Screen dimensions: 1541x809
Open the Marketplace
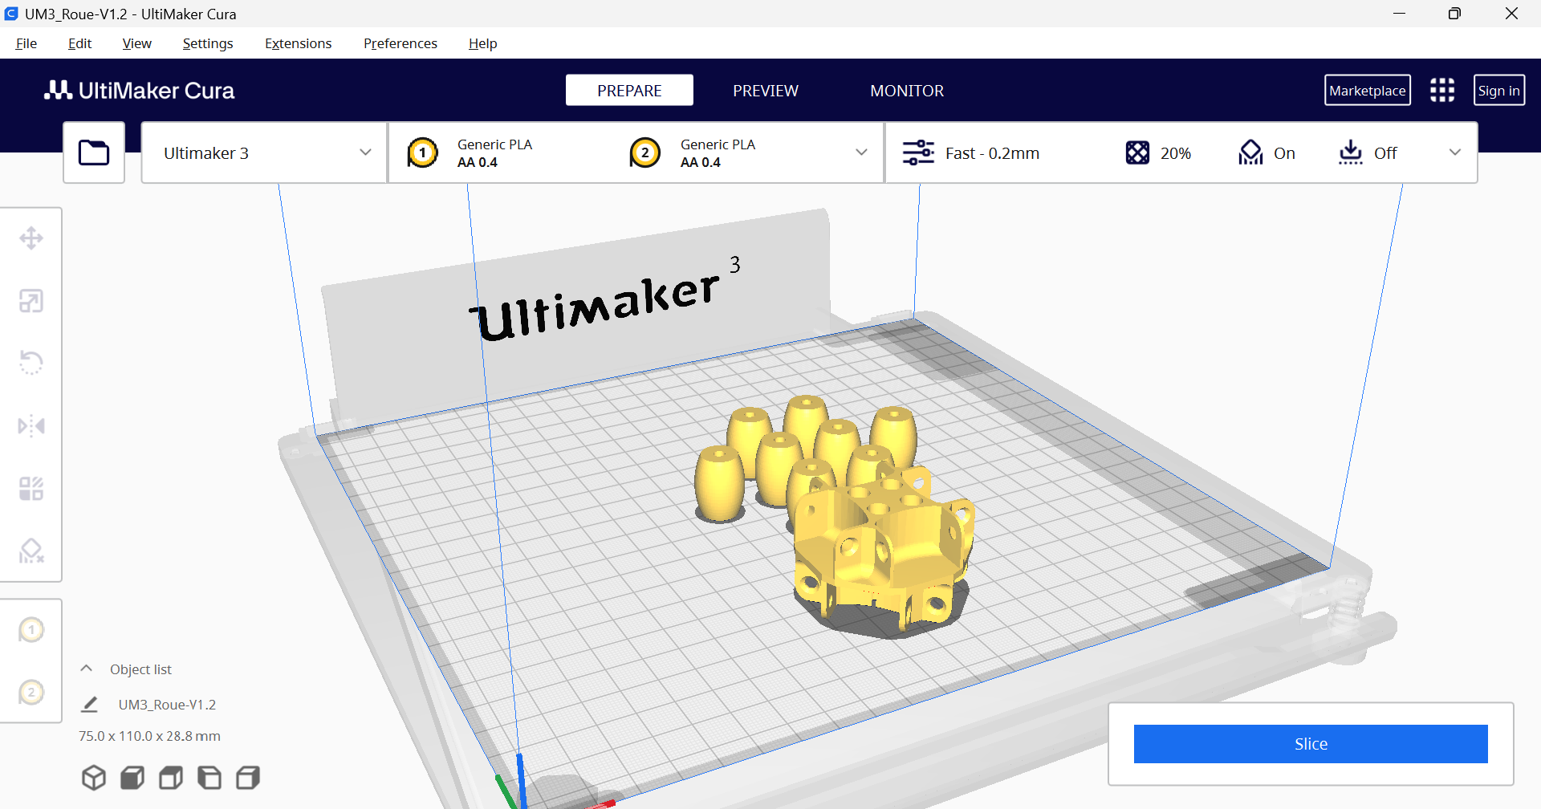pos(1367,91)
